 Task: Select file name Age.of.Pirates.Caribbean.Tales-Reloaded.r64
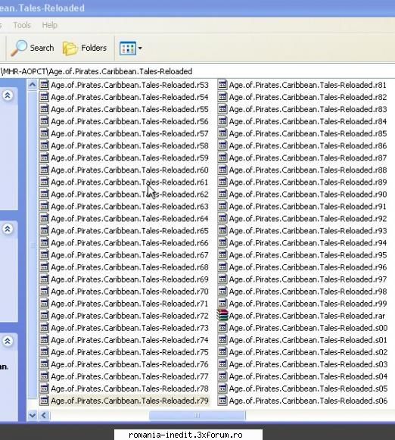130,219
